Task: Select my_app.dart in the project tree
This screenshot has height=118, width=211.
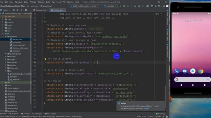Action: pyautogui.click(x=15, y=80)
